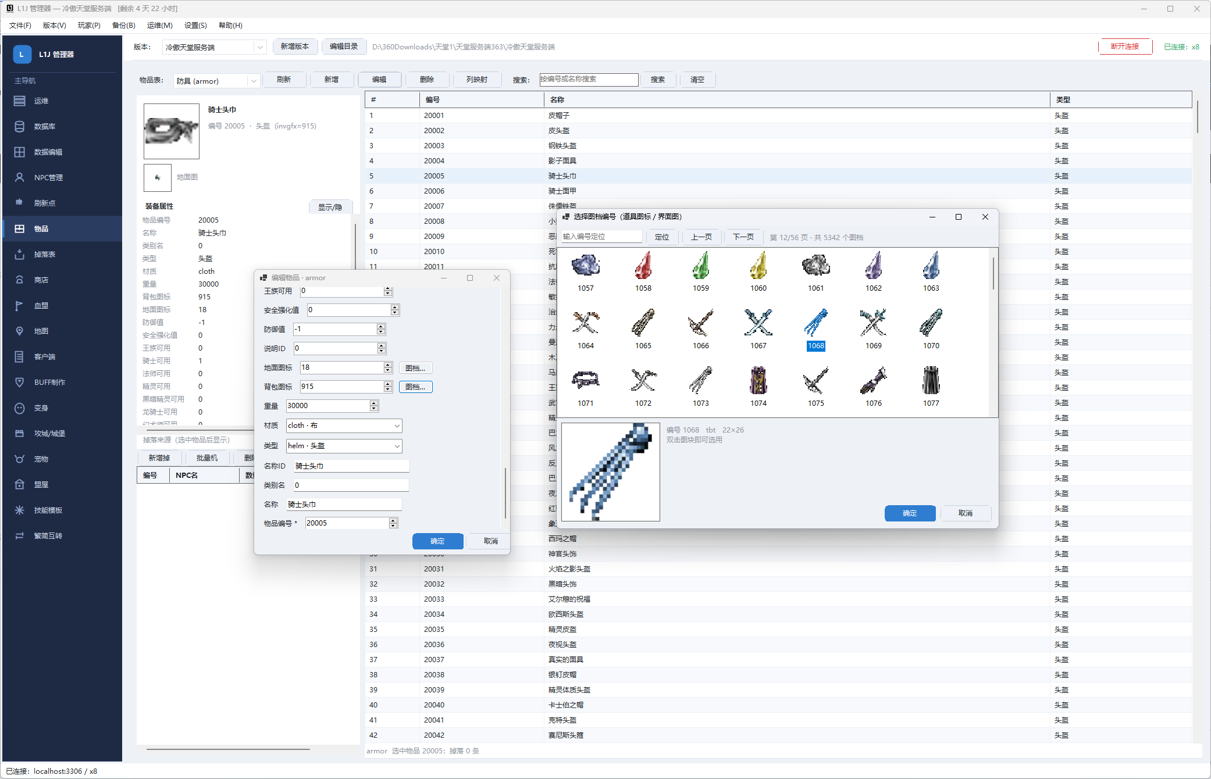Open the 备份(B) menu
Screen dimensions: 1211x779
123,26
